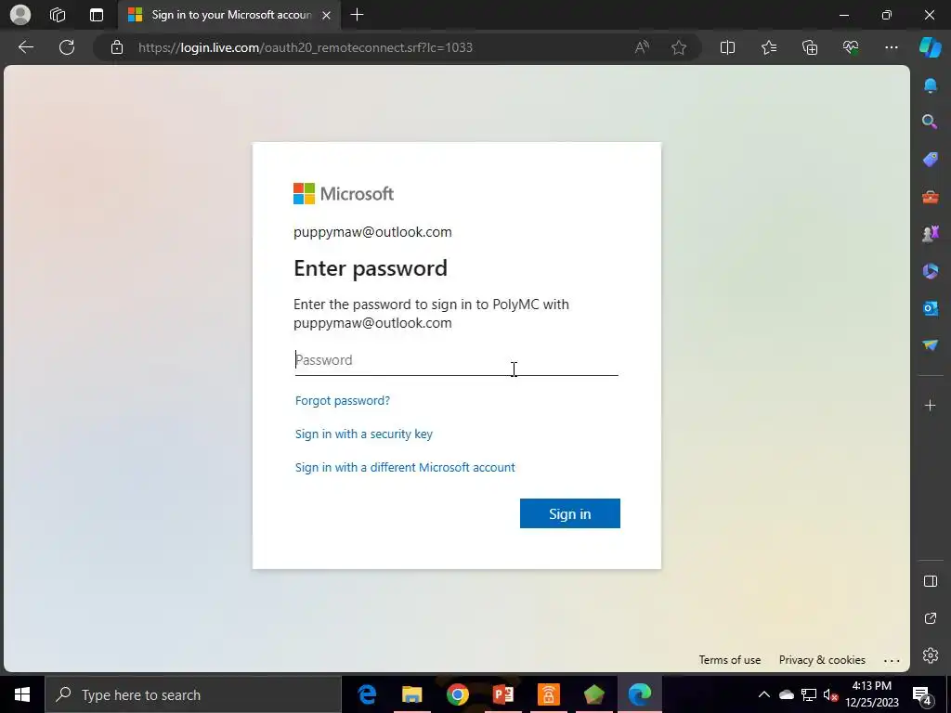
Task: Open sidebar settings gear
Action: pos(930,655)
